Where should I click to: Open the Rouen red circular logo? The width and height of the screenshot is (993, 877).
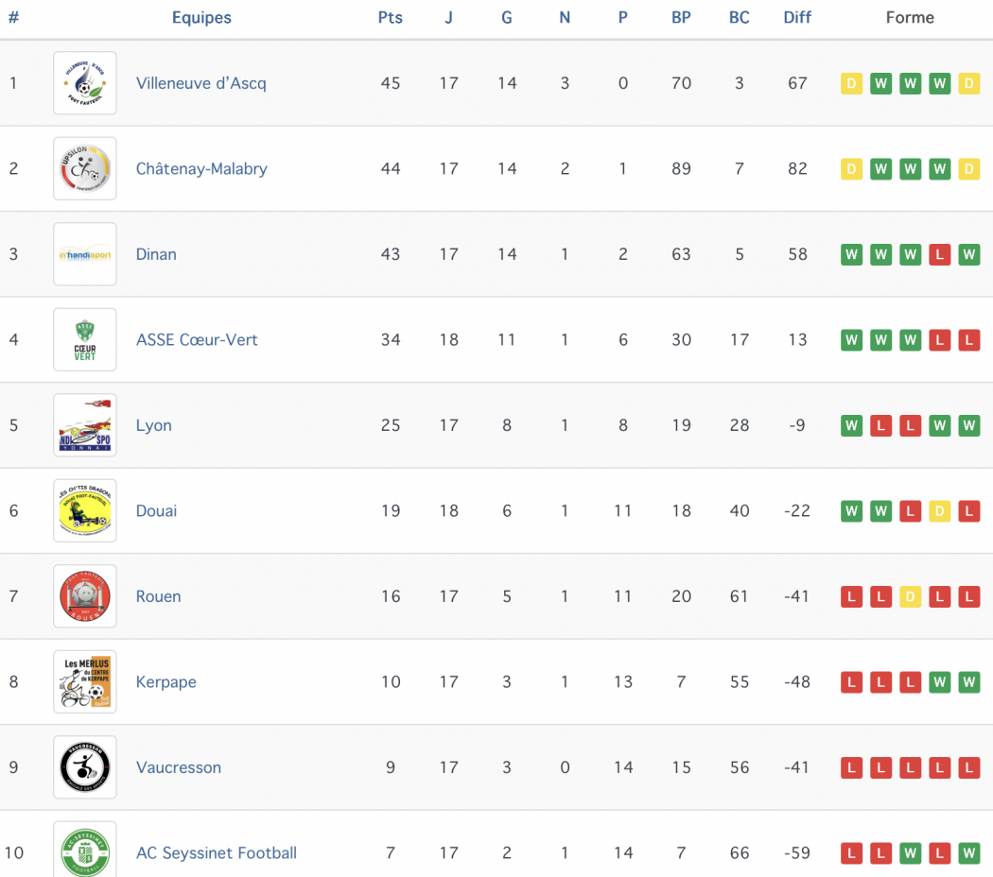tap(85, 596)
